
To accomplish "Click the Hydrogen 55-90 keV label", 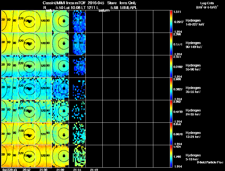I will 193,67.
